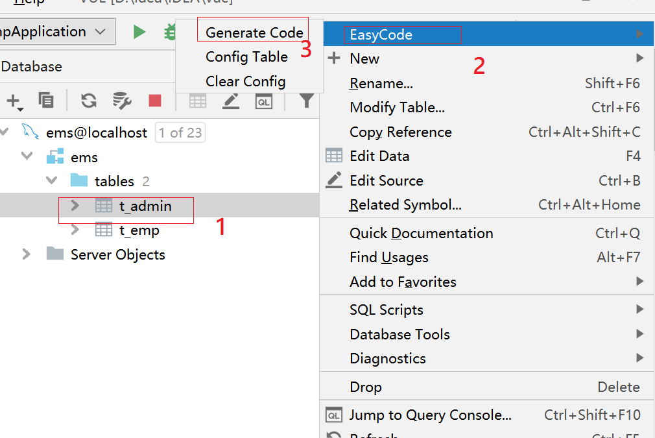Open Query Console toolbar icon
Screen dimensions: 655x438
[x=263, y=101]
